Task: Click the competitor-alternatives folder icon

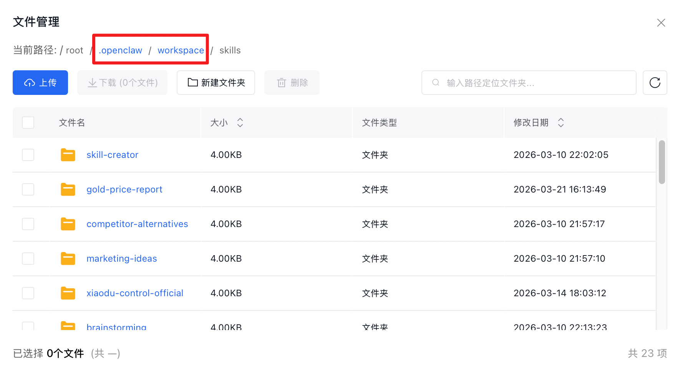Action: pyautogui.click(x=68, y=224)
